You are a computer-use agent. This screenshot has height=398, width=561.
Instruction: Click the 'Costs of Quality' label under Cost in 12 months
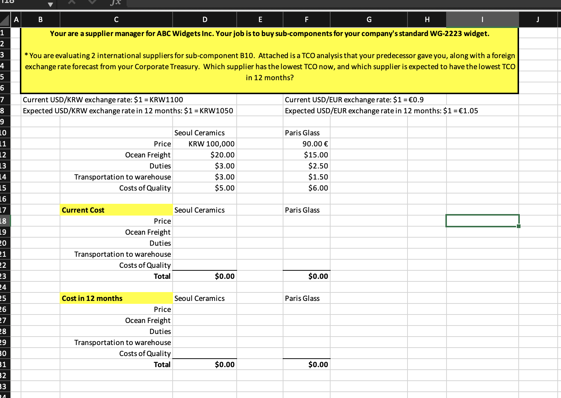coord(145,353)
